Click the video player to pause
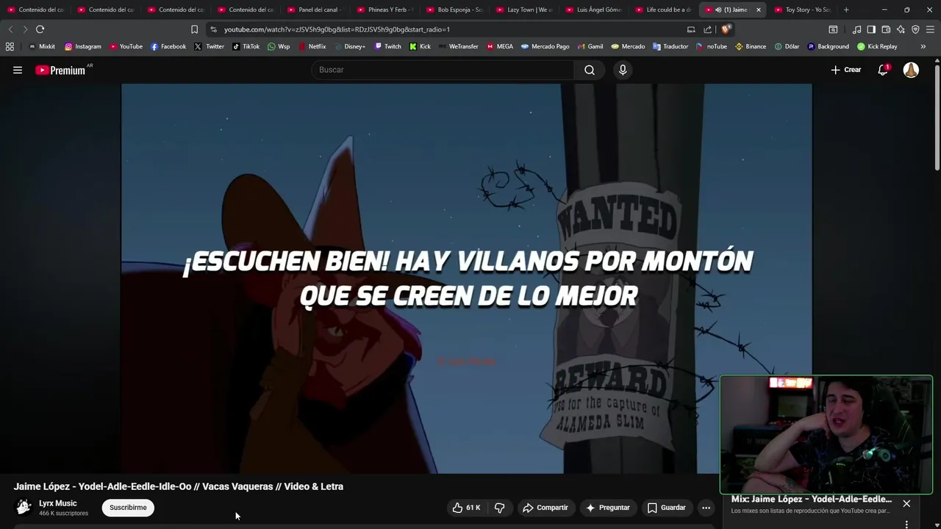The width and height of the screenshot is (941, 529). pos(466,278)
